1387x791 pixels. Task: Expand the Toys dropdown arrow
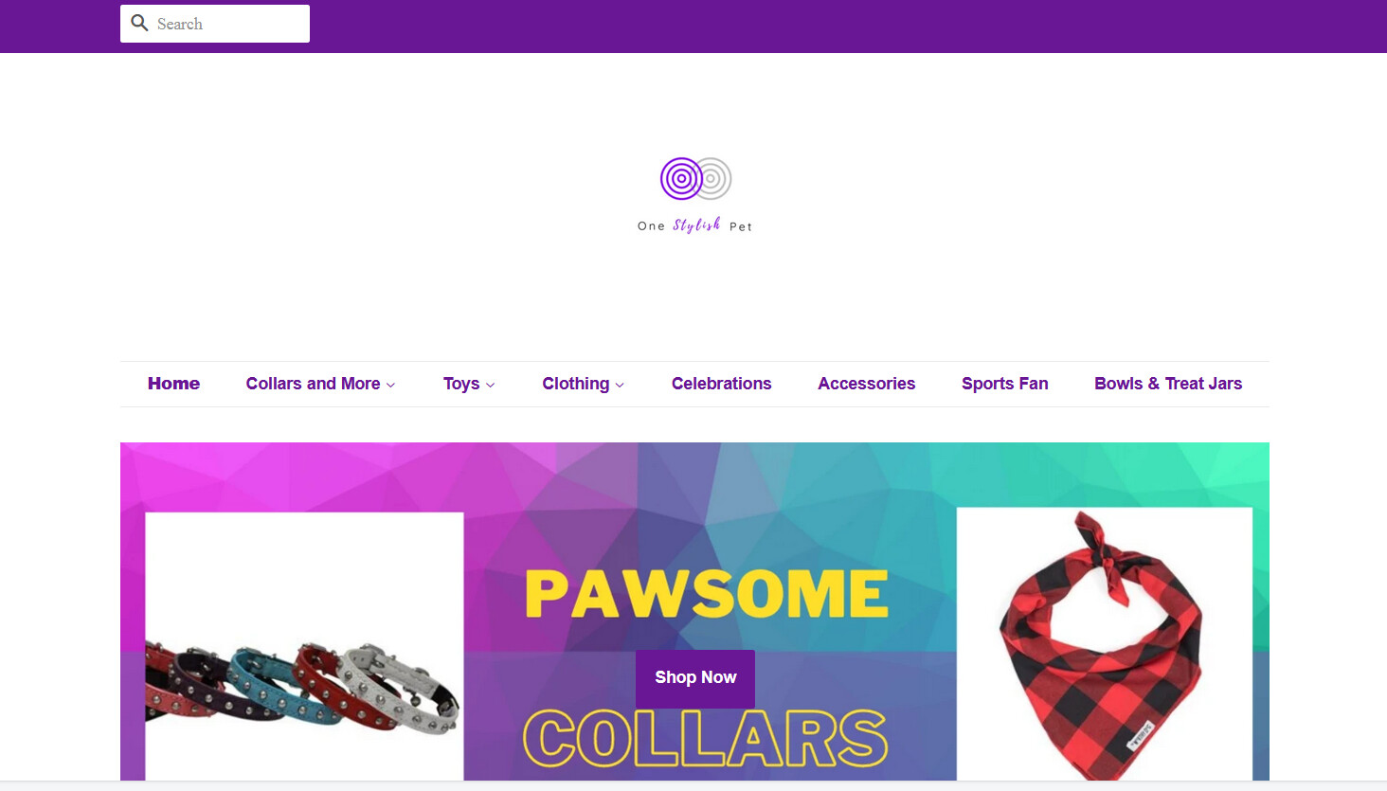(x=490, y=385)
